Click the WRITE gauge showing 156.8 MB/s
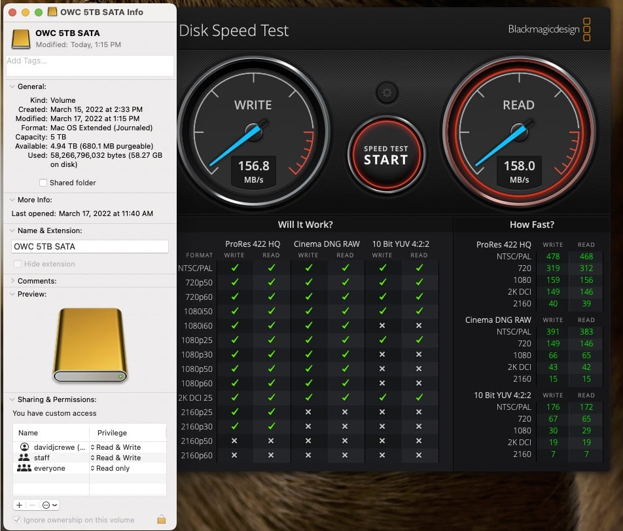Image resolution: width=623 pixels, height=531 pixels. pos(253,132)
